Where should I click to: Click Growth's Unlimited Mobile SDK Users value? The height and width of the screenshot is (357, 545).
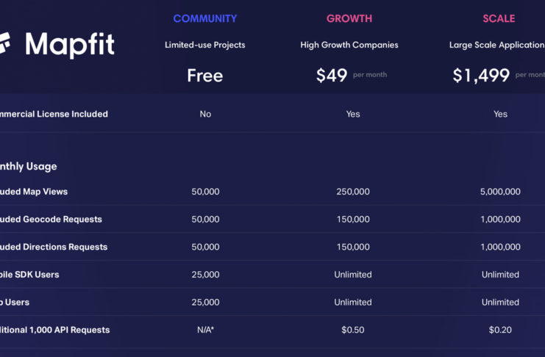tap(353, 274)
